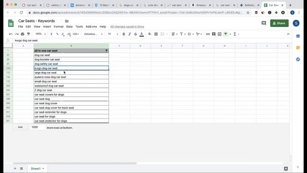Toggle strikethrough formatting
Screen dimensions: 307x173
(x=135, y=34)
